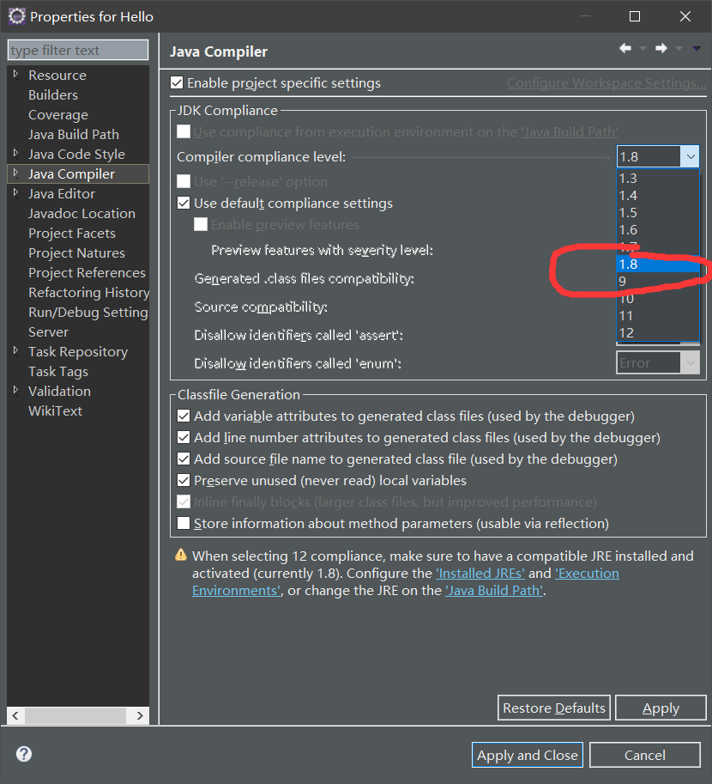Open the forward history dropdown arrow
This screenshot has width=712, height=784.
[x=679, y=49]
